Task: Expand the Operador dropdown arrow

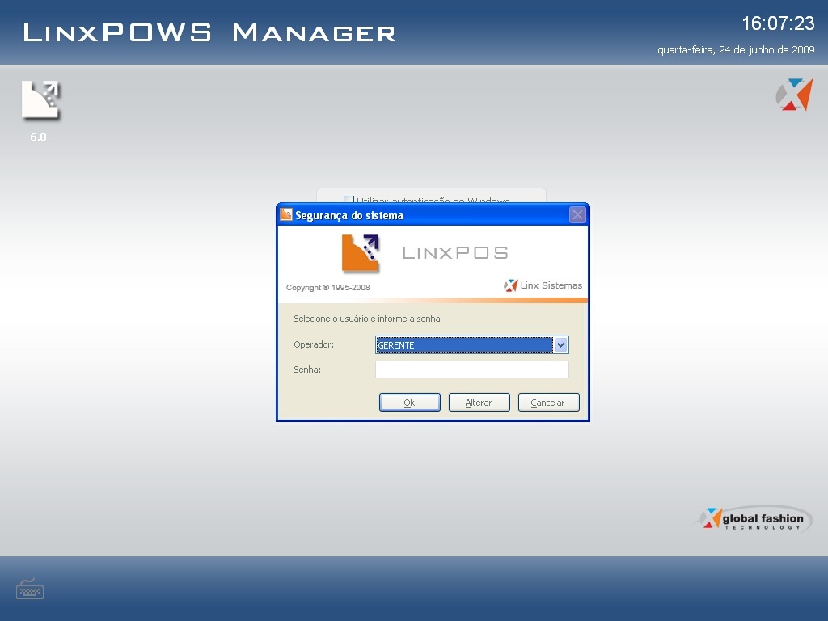Action: click(560, 344)
